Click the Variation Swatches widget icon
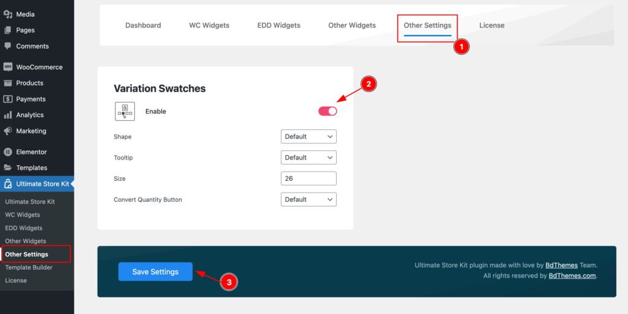The width and height of the screenshot is (628, 314). tap(124, 112)
